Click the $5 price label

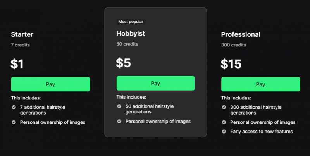[124, 63]
